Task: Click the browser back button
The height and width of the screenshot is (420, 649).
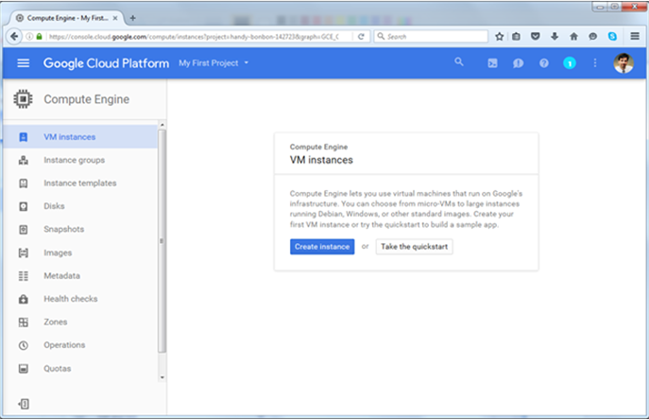Action: tap(14, 37)
